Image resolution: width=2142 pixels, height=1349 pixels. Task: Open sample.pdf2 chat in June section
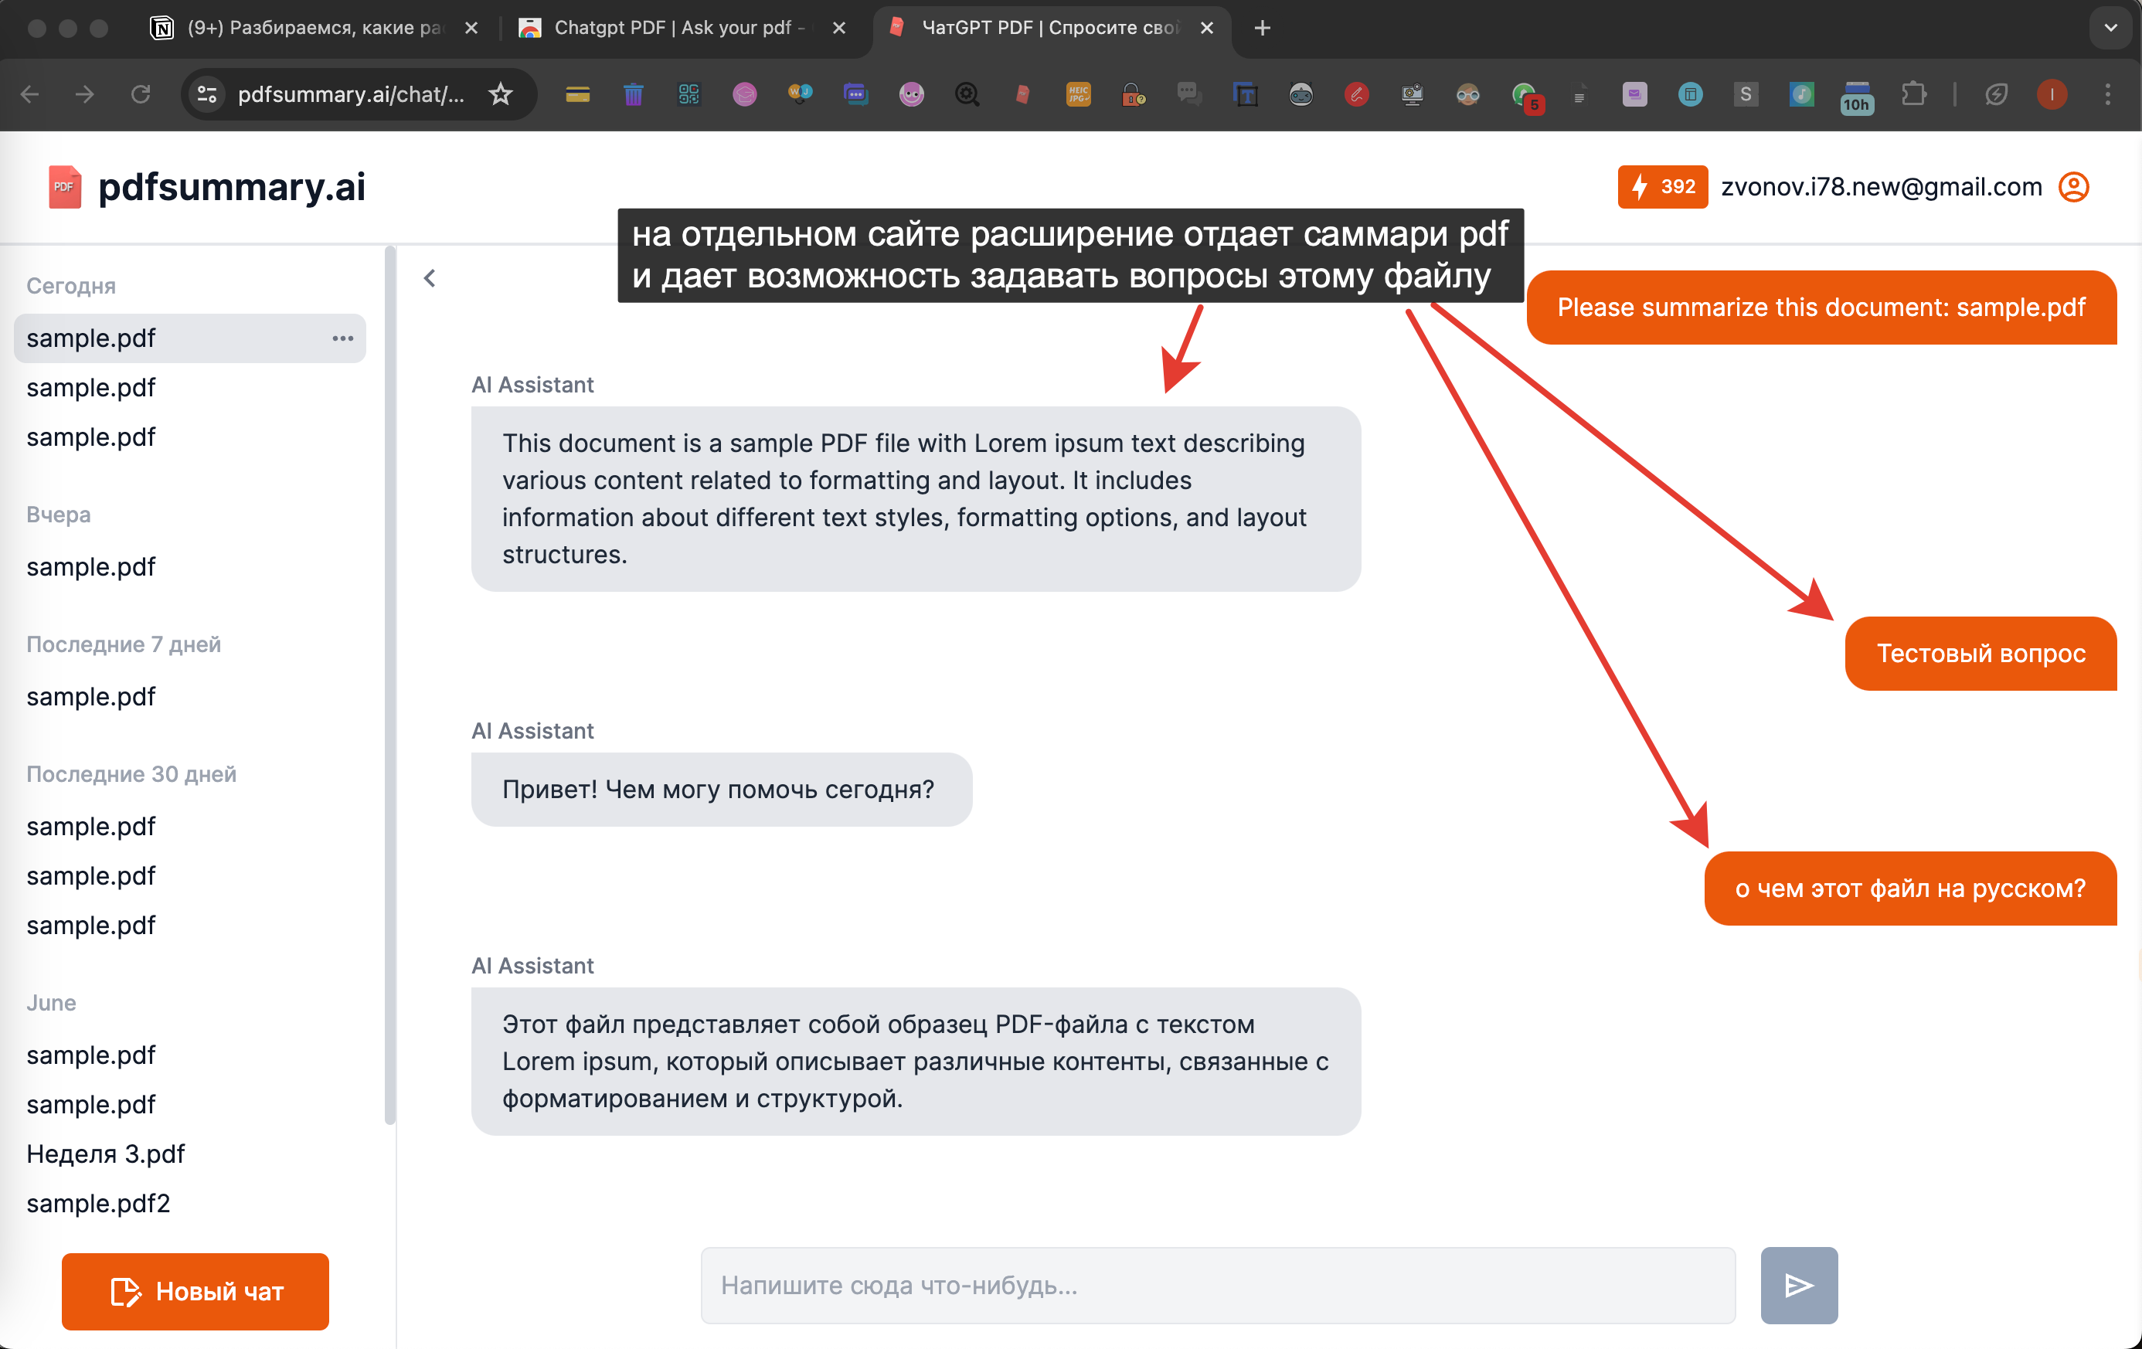click(98, 1203)
